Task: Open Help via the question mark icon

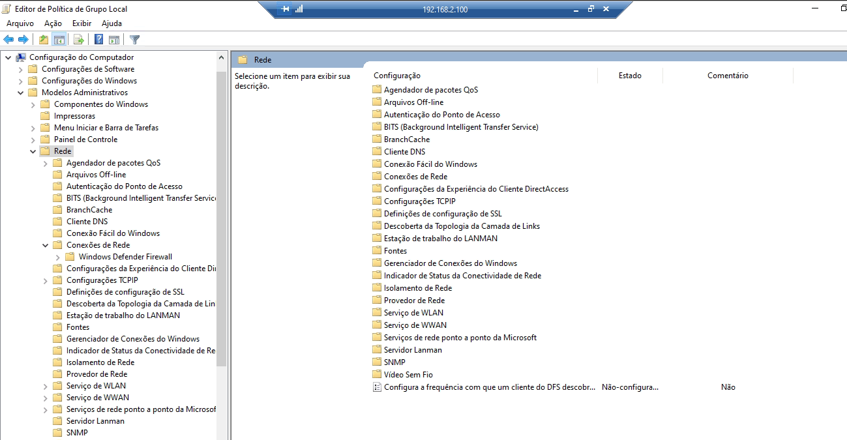Action: (x=99, y=40)
